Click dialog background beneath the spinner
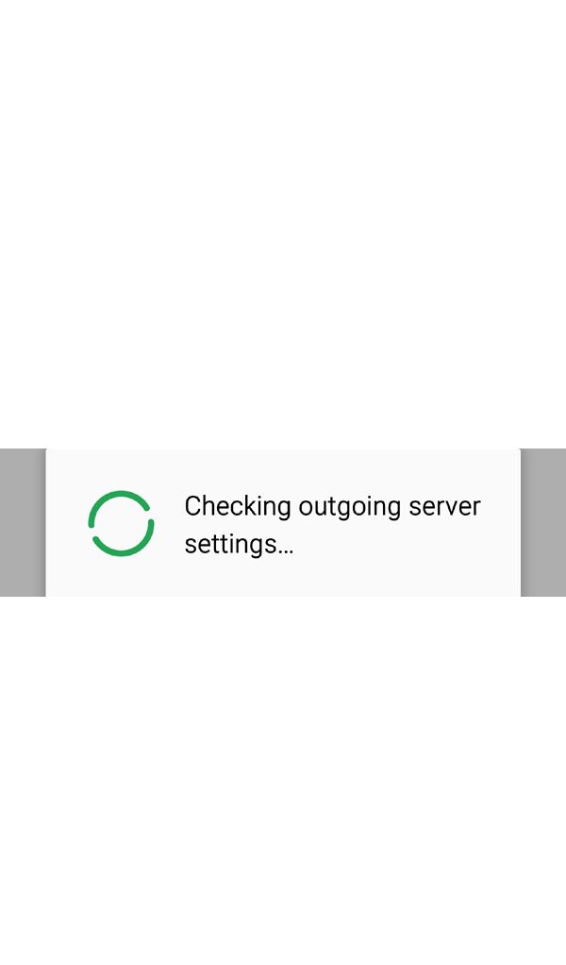The width and height of the screenshot is (566, 965). pos(121,577)
